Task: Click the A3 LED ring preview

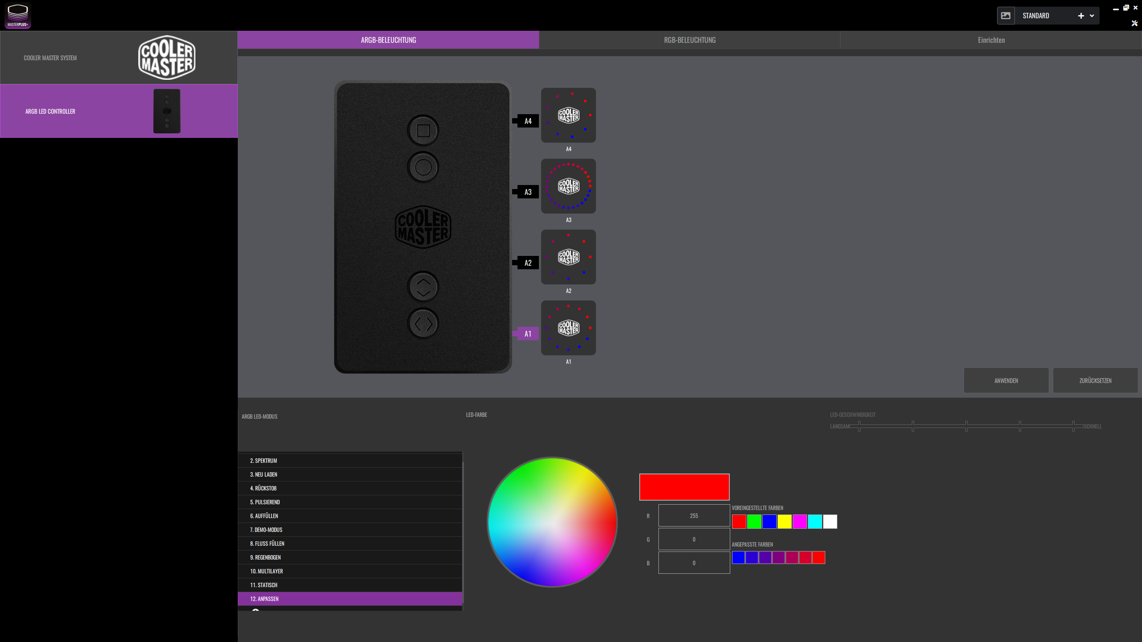Action: pyautogui.click(x=568, y=186)
